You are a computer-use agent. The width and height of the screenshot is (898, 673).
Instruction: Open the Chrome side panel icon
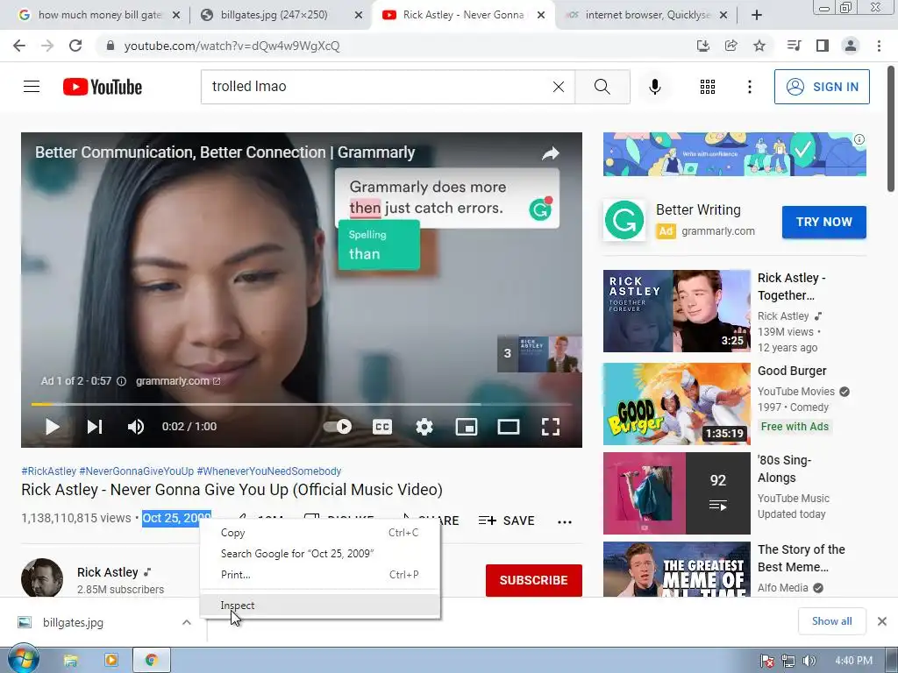click(823, 46)
